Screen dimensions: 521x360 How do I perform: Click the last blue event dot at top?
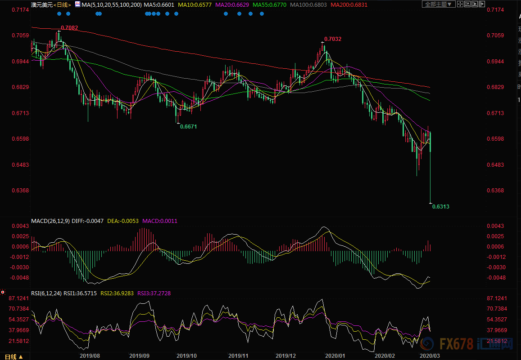(262, 13)
